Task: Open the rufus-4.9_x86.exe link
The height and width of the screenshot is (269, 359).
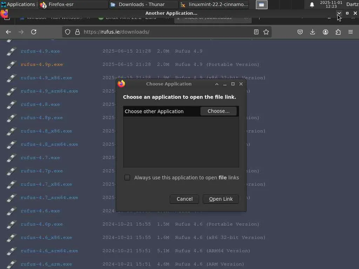Action: click(x=46, y=78)
